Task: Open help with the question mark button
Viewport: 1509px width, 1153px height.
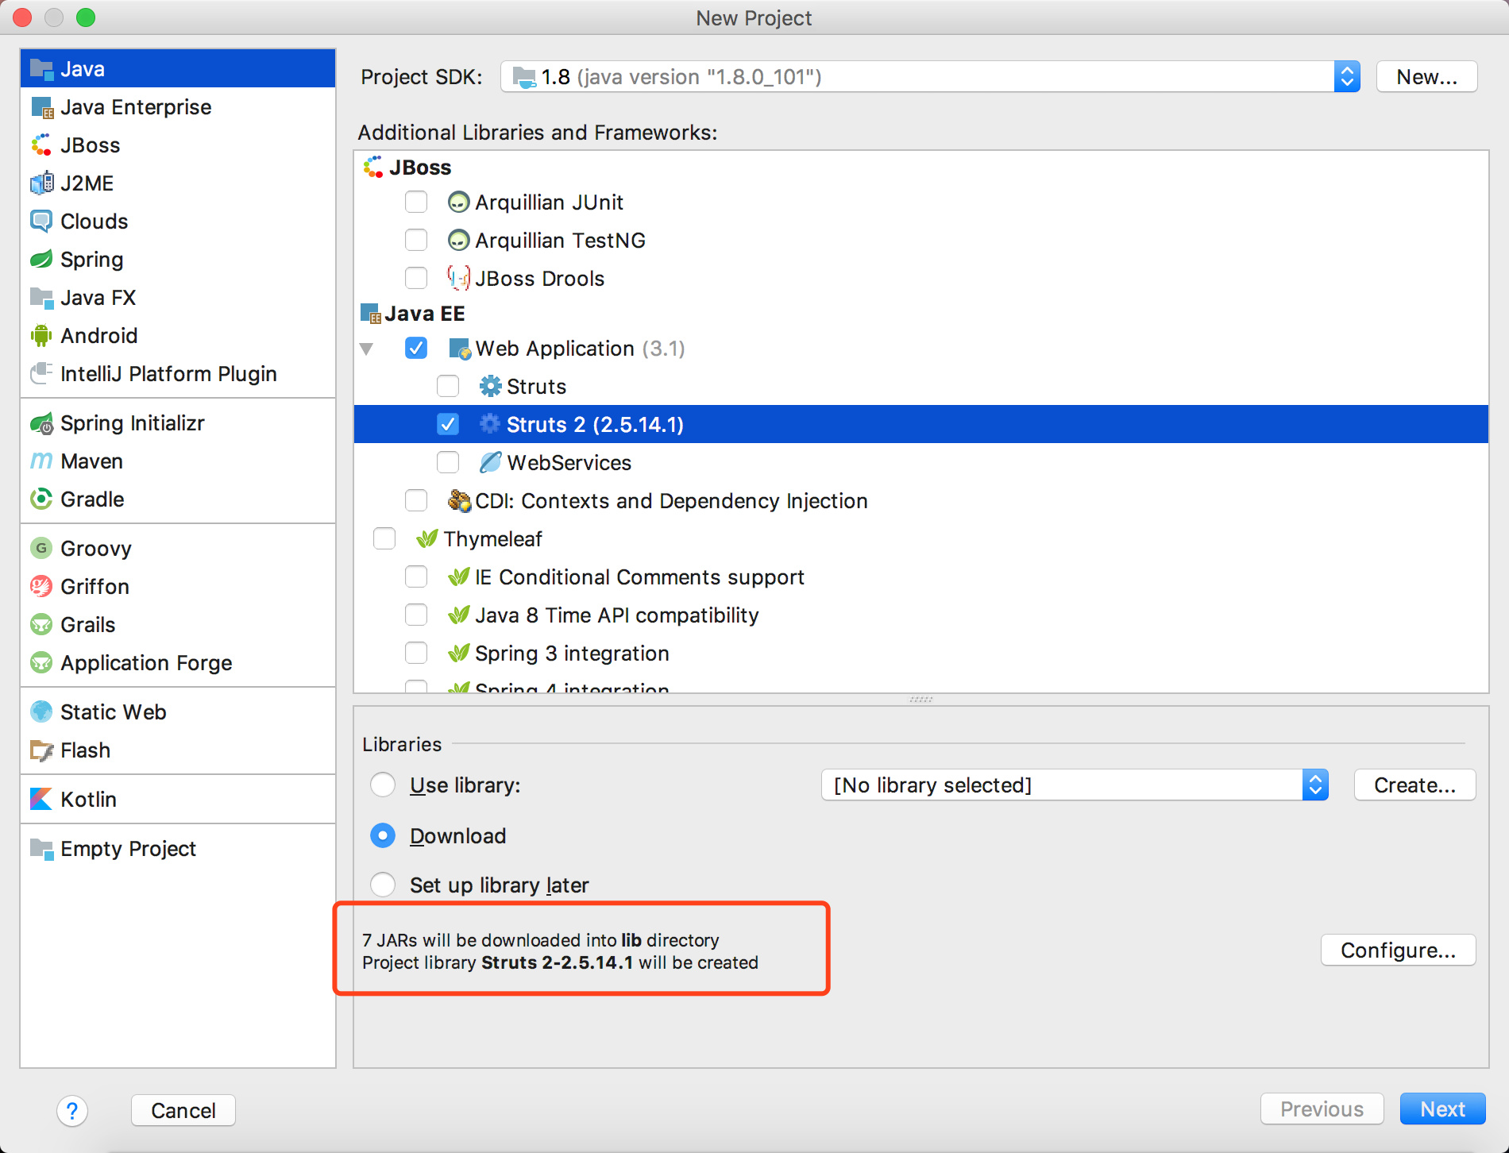Action: point(72,1111)
